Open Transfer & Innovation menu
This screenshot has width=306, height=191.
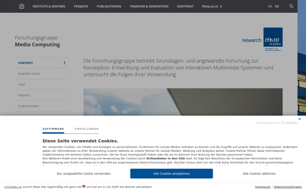tap(149, 7)
